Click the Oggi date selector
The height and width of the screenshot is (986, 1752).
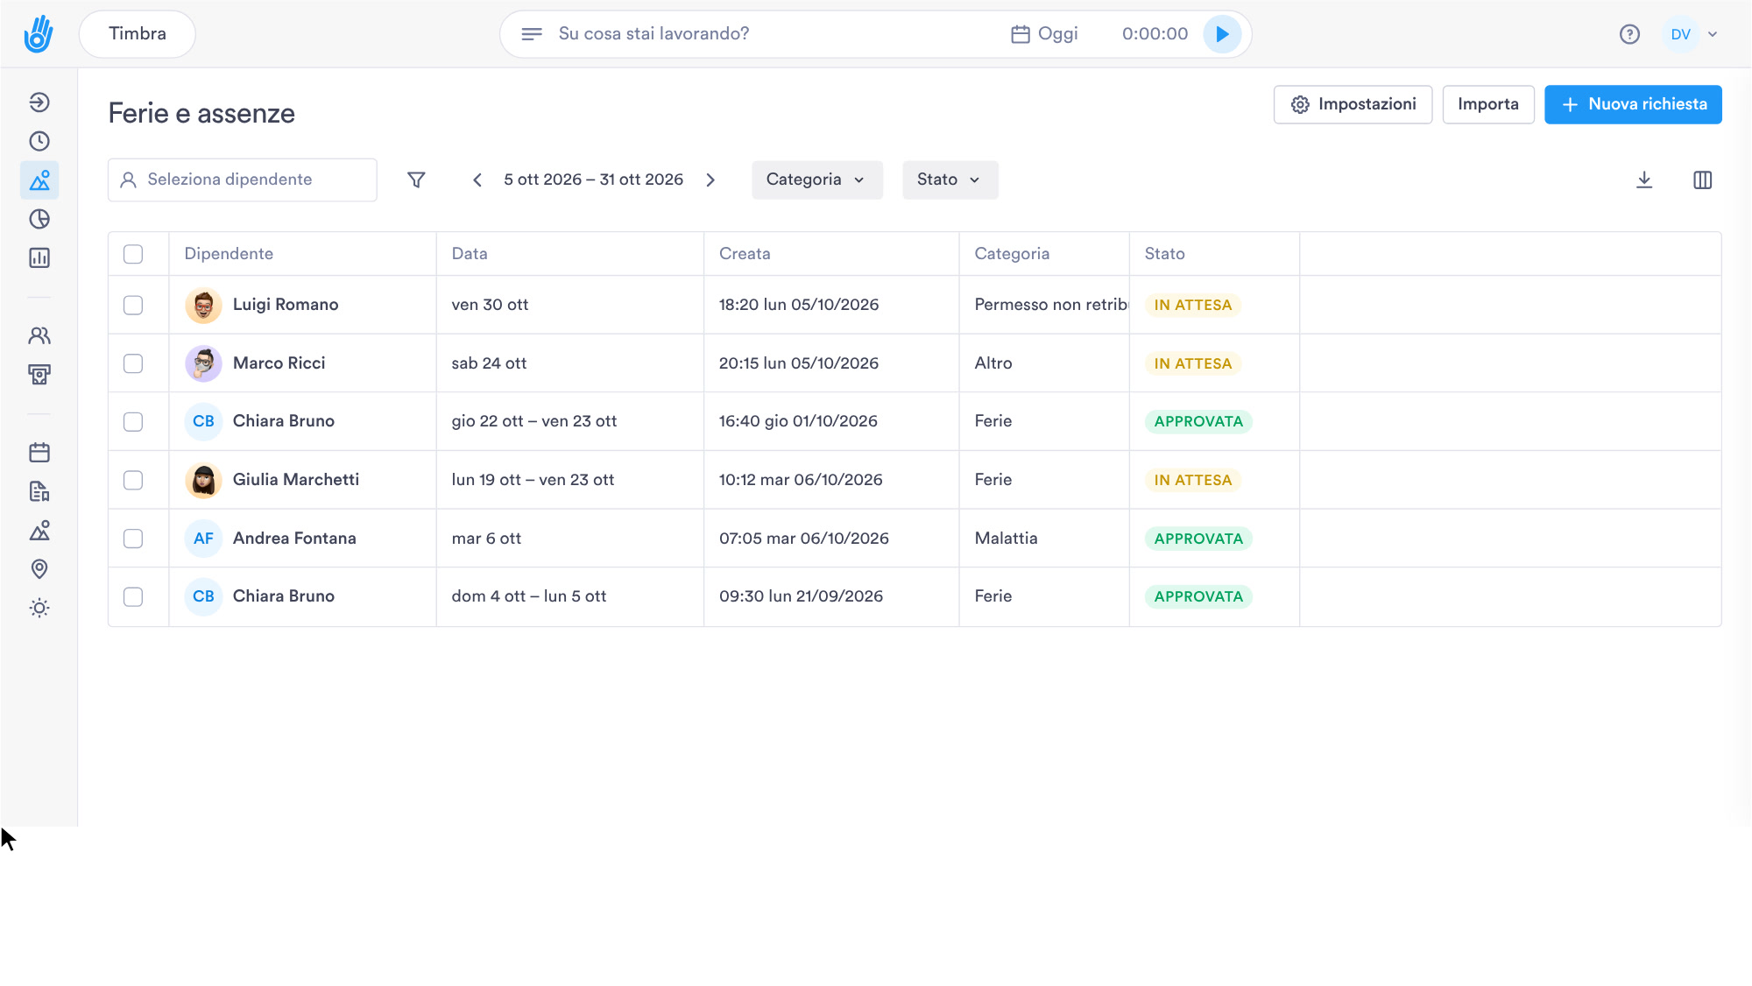[1044, 34]
